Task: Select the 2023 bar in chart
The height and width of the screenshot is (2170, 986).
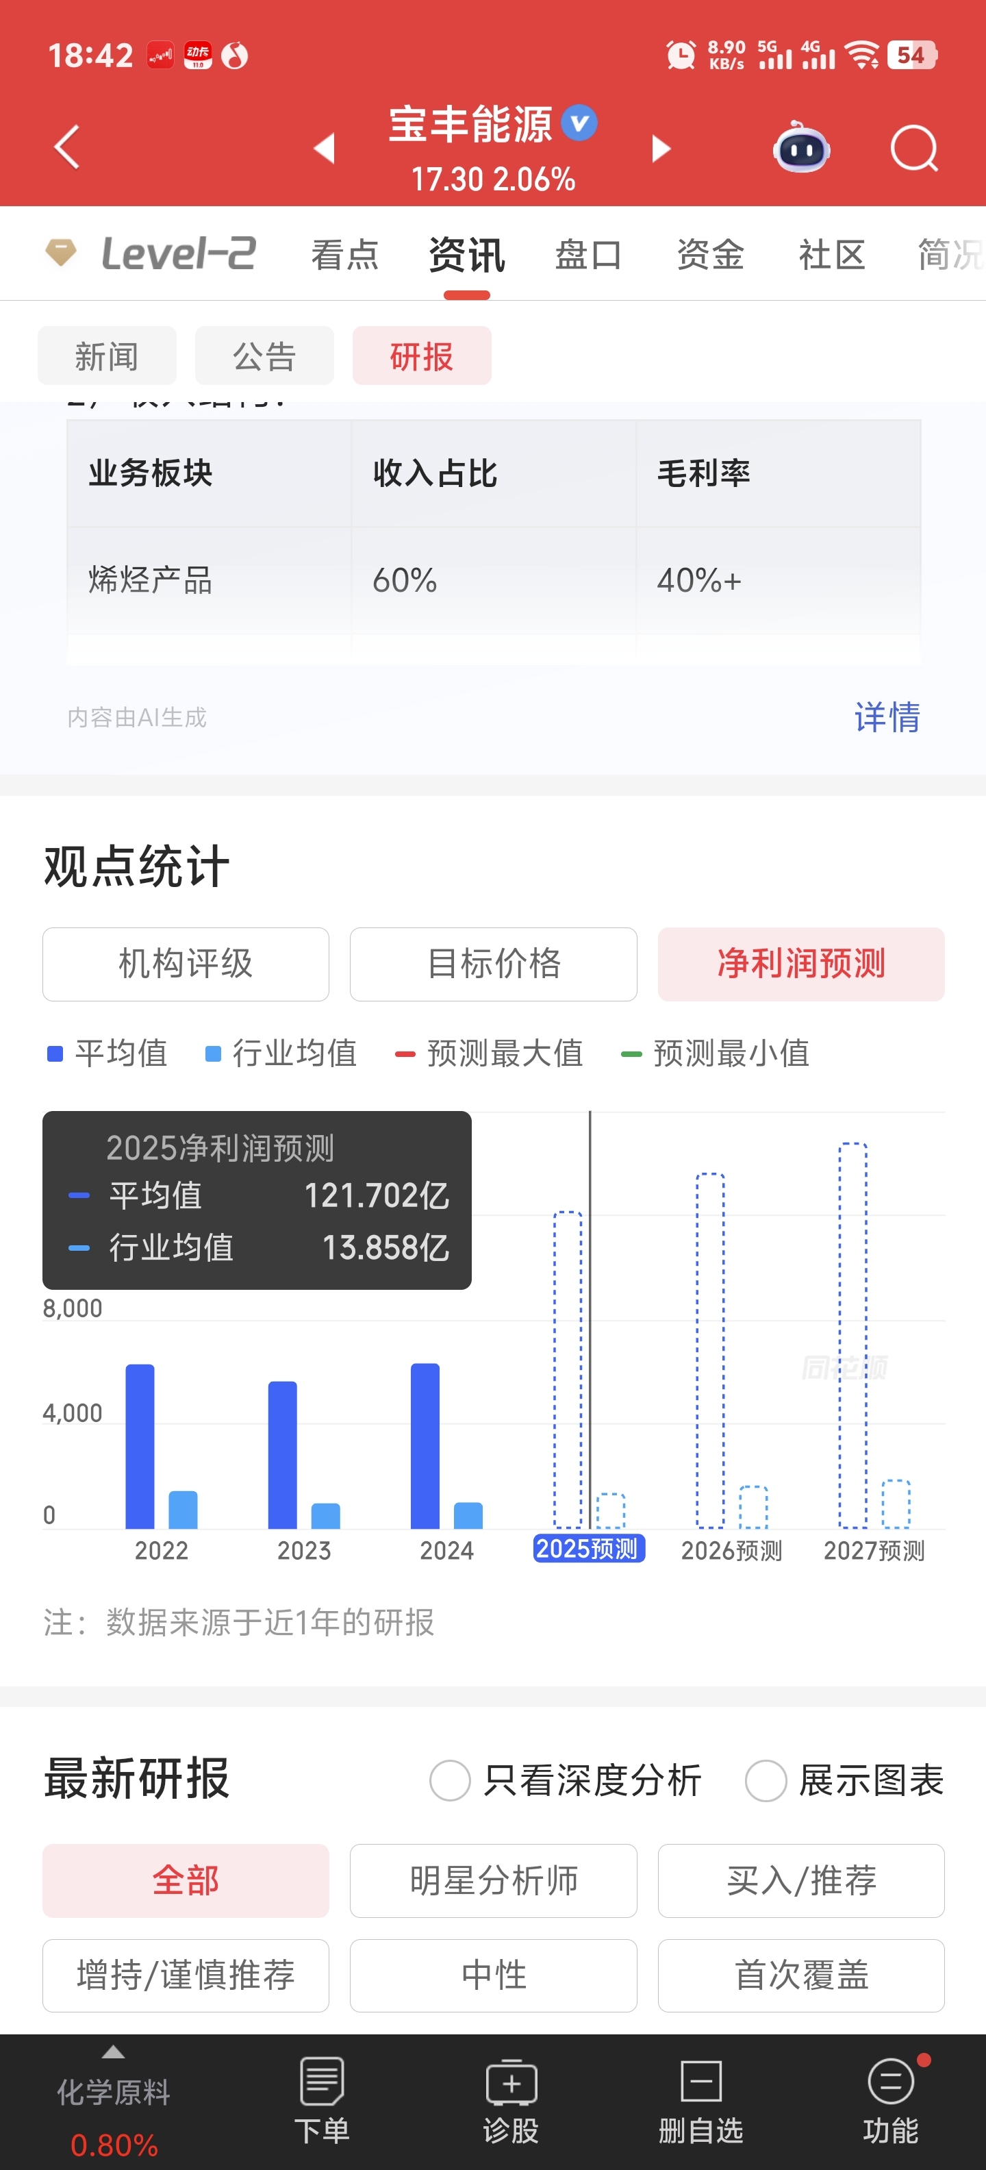Action: click(x=282, y=1455)
